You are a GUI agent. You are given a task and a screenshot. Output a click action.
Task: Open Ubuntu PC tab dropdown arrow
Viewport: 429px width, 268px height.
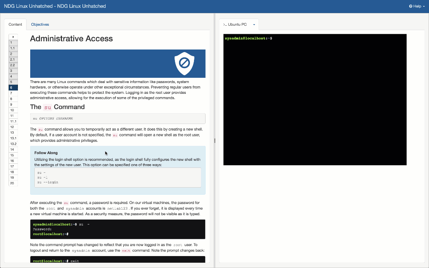click(x=254, y=25)
